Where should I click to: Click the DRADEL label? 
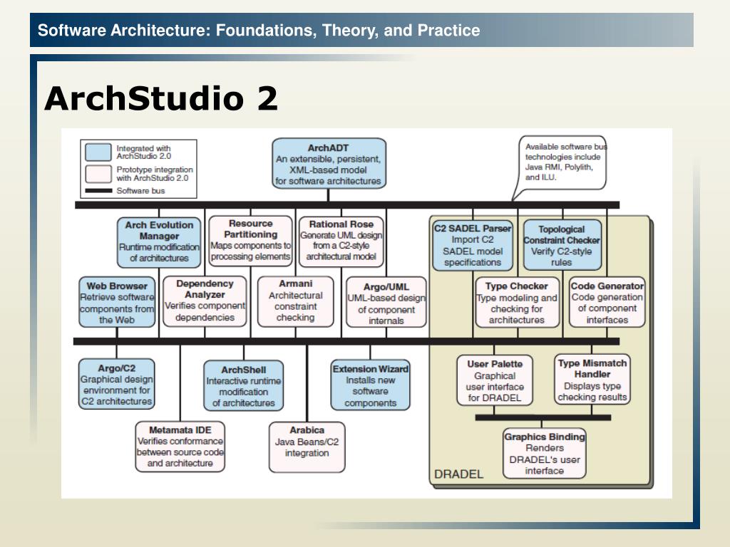click(458, 474)
